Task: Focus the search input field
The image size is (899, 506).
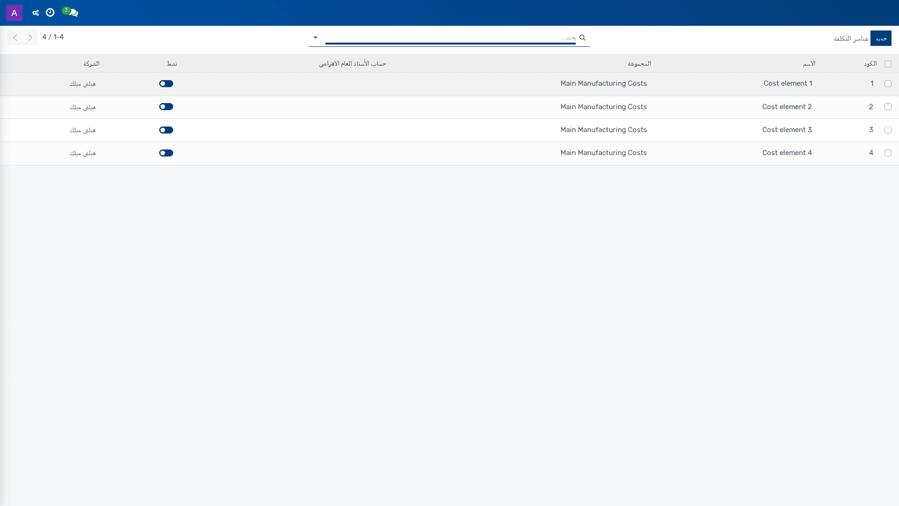Action: tap(450, 37)
